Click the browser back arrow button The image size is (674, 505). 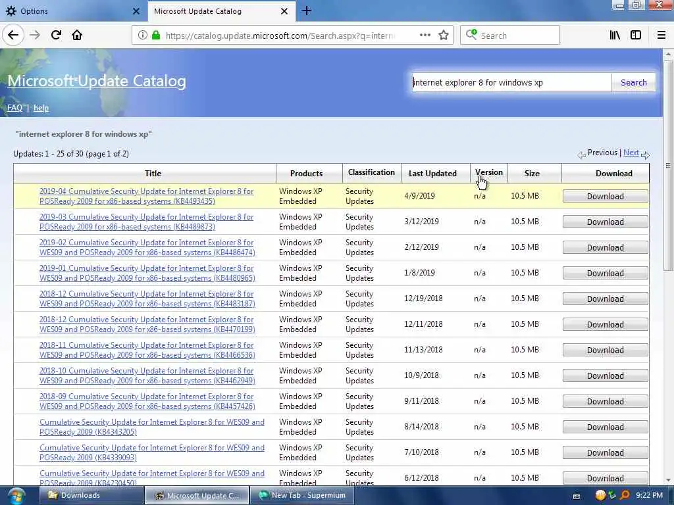click(x=13, y=35)
